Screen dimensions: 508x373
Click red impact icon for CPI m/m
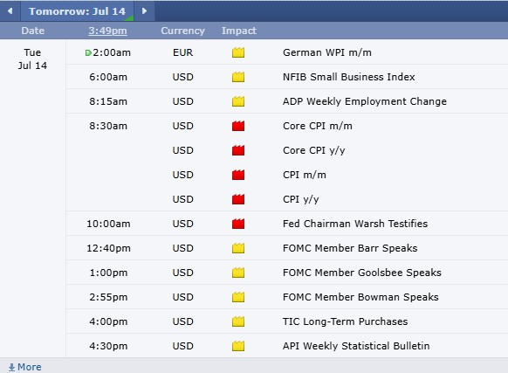coord(238,175)
